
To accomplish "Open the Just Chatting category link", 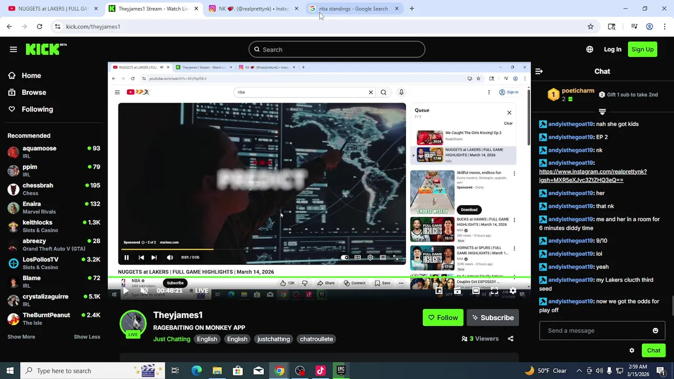I will coord(172,339).
